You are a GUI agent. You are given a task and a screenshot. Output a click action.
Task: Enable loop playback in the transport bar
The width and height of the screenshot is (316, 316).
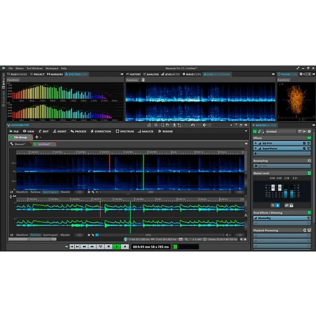100,246
